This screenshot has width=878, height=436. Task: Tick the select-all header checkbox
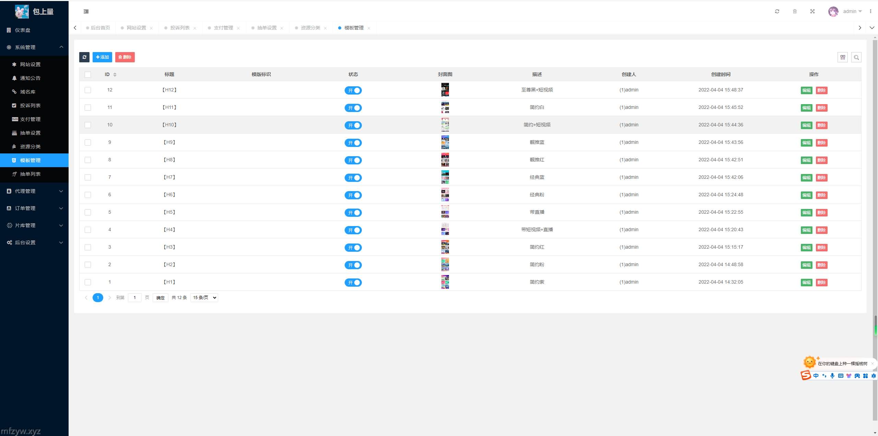point(88,75)
